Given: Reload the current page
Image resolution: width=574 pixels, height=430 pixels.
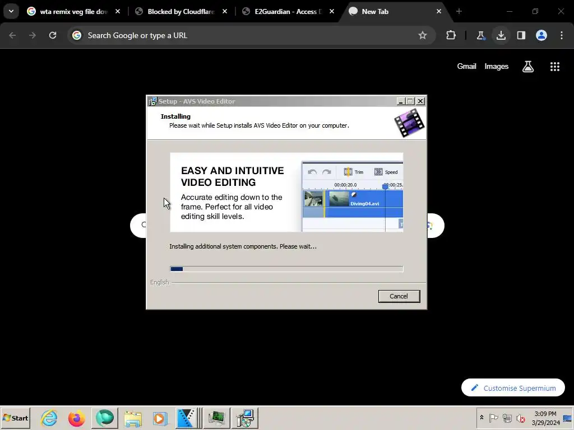Looking at the screenshot, I should (53, 35).
